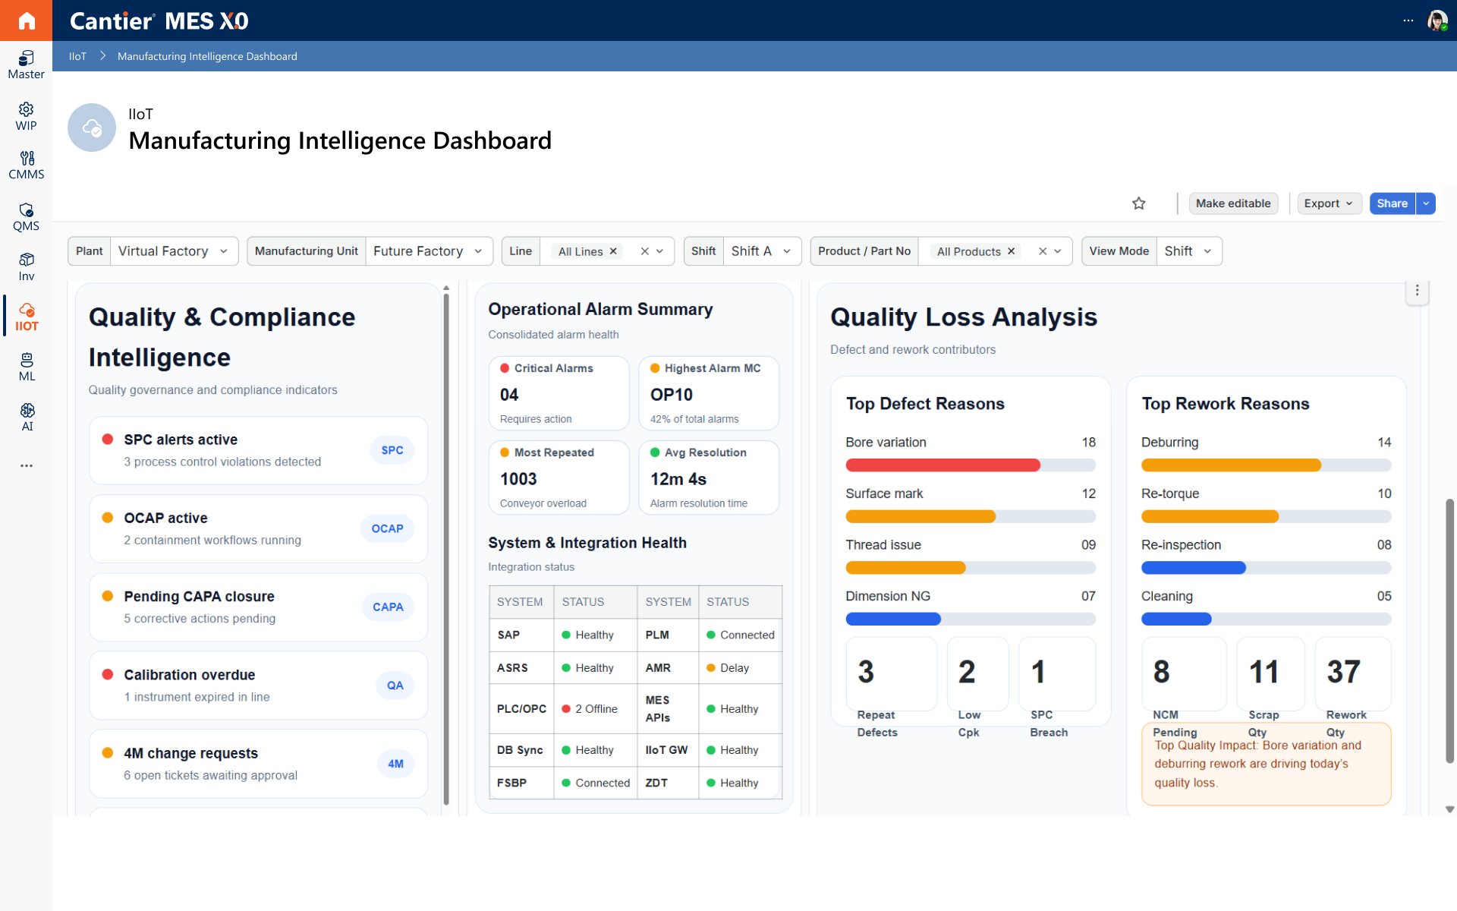Click the Share button

click(x=1392, y=203)
